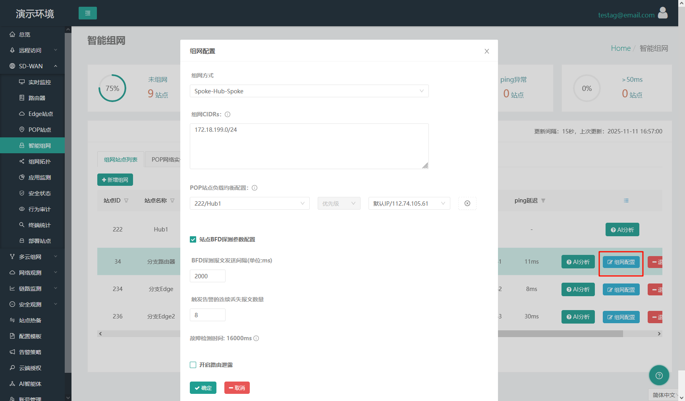Confirm the dialog with 确定
Screen dimensions: 685x401
(x=203, y=388)
